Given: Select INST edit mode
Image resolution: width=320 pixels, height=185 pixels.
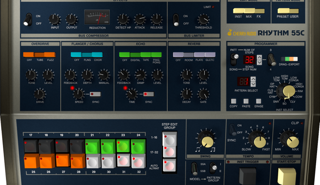Looking at the screenshot, I should (x=239, y=11).
